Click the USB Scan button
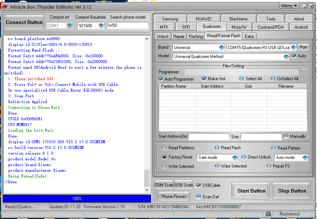317x219 pixels. click(x=184, y=185)
